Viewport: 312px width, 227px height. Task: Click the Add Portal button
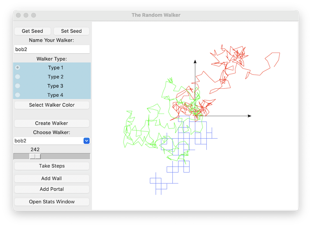tap(52, 189)
